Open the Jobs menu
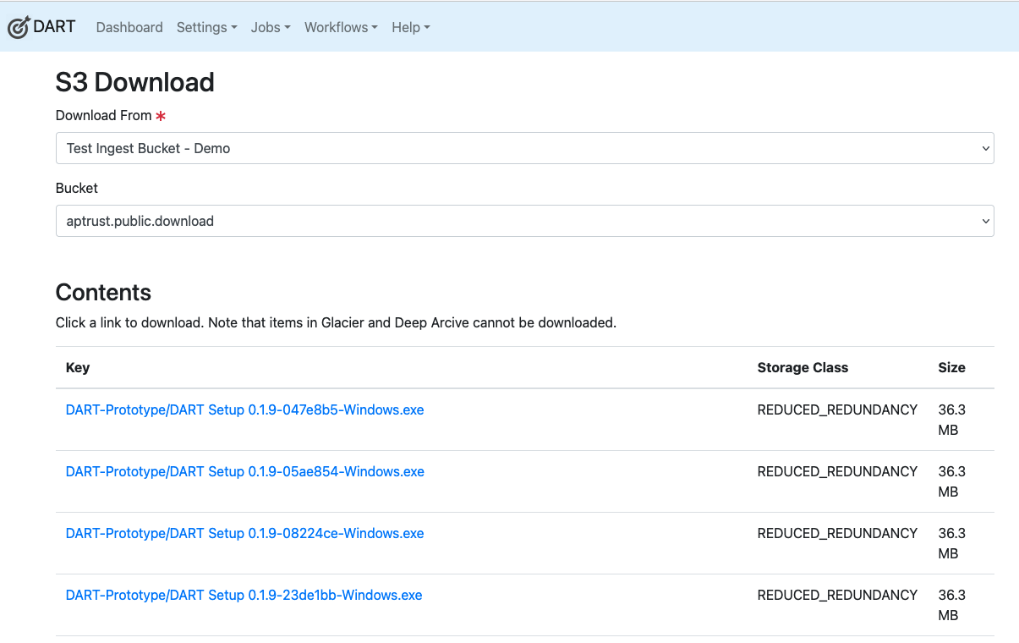 266,27
